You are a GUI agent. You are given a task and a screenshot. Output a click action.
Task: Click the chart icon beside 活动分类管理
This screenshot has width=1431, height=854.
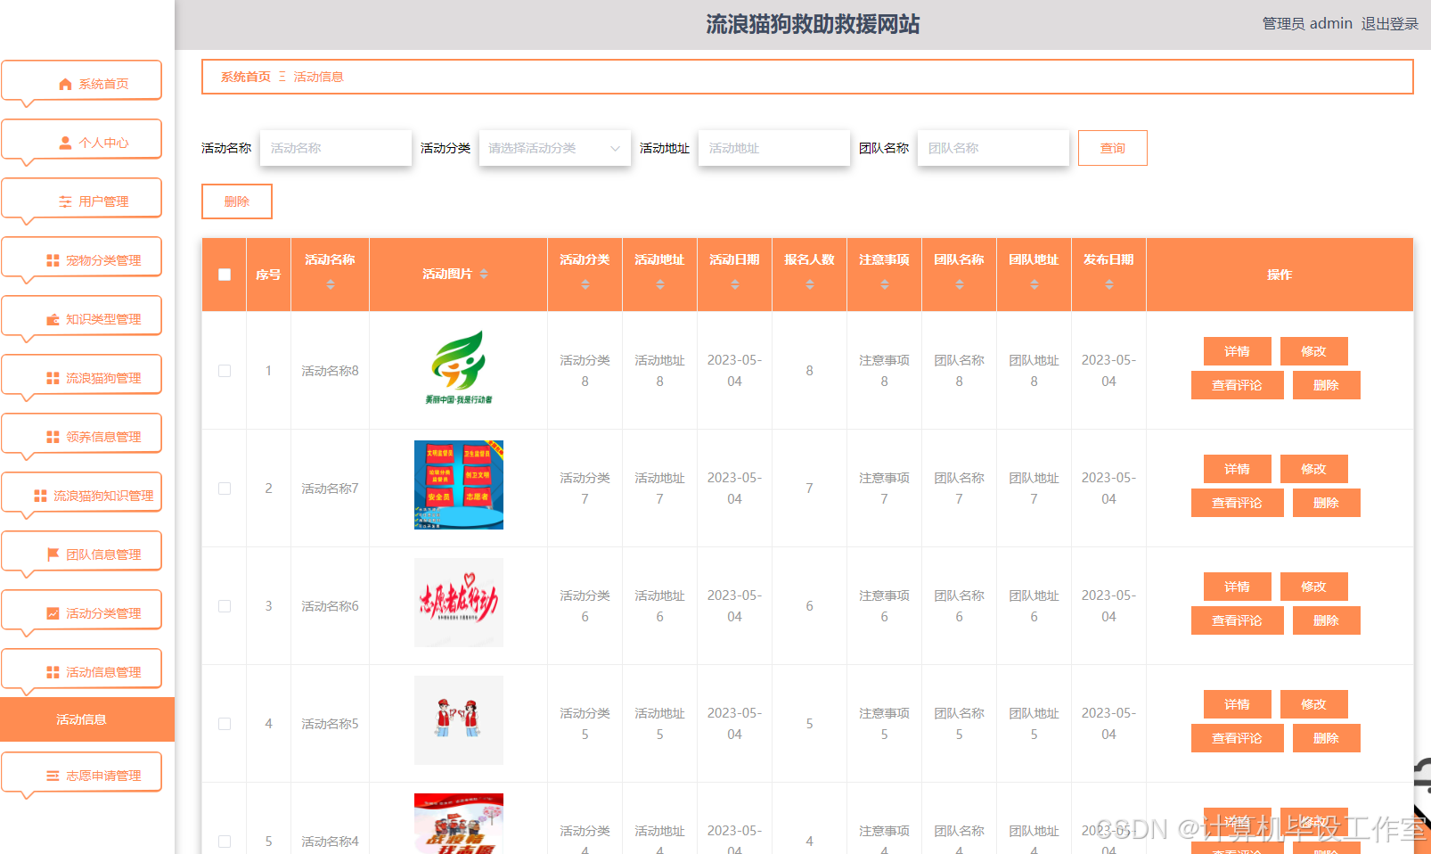[x=53, y=613]
